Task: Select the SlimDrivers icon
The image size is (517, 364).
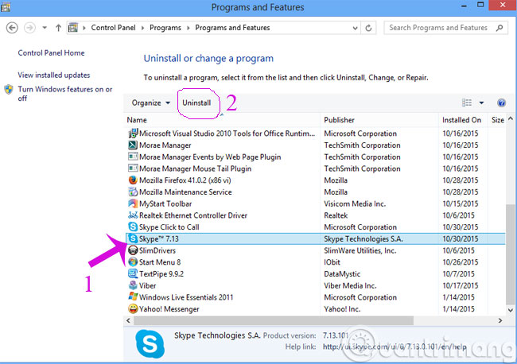Action: tap(133, 250)
